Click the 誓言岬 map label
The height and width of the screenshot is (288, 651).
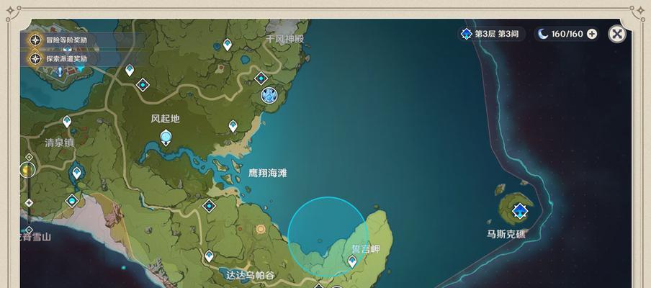[x=366, y=249]
